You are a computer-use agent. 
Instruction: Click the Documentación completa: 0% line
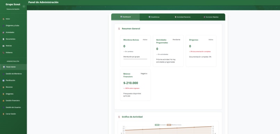[x=200, y=57]
